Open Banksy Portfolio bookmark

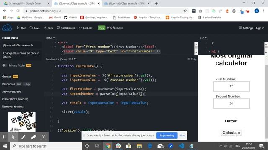(x=209, y=17)
